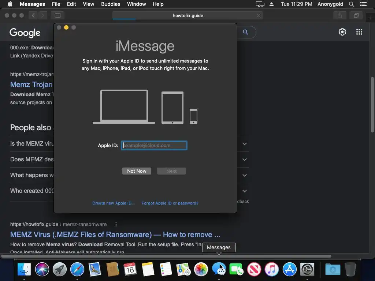Open the Music app in dock
The width and height of the screenshot is (375, 281).
click(272, 269)
